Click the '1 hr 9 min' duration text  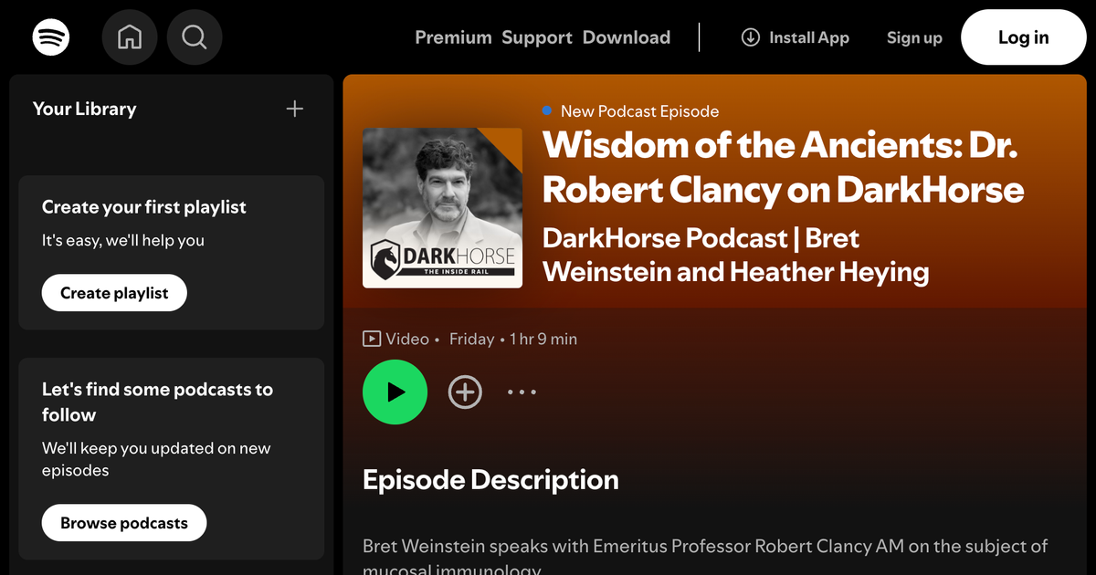coord(543,339)
